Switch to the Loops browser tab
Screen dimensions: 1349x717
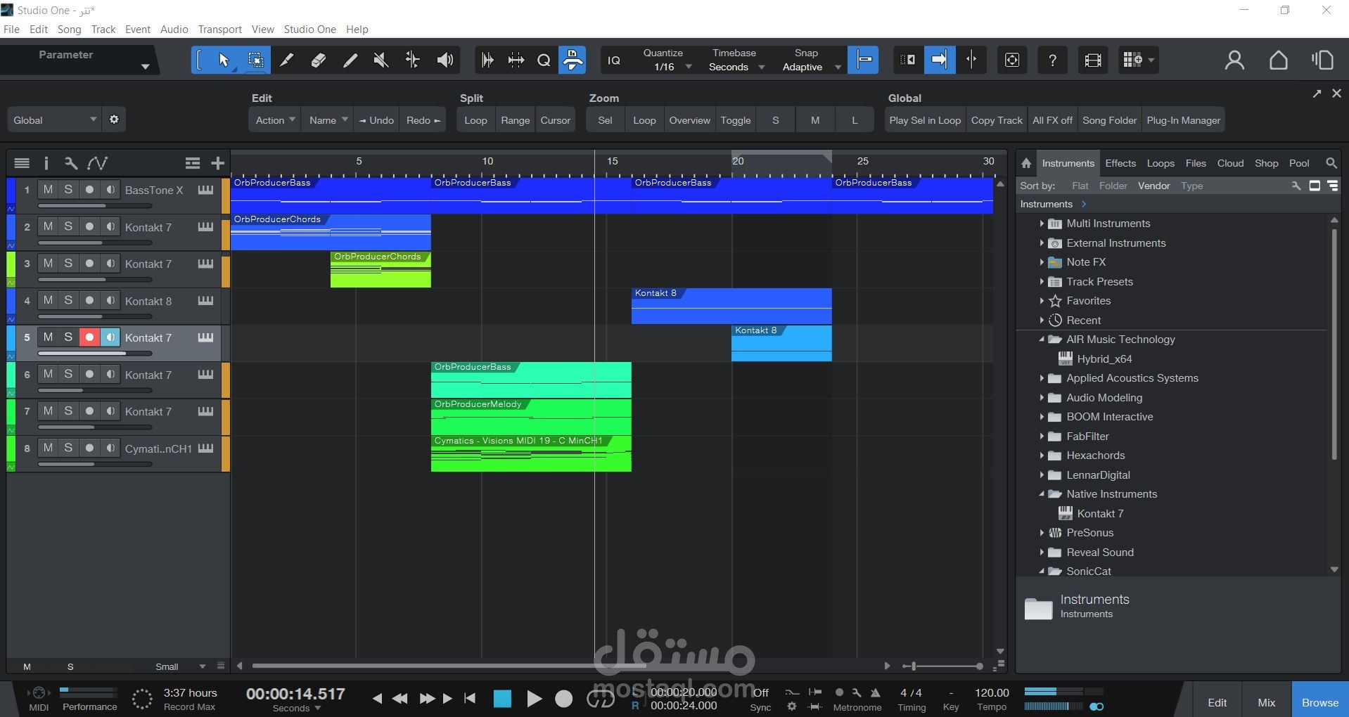(x=1161, y=163)
